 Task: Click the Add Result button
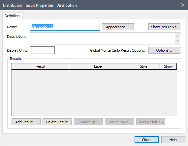click(x=26, y=122)
